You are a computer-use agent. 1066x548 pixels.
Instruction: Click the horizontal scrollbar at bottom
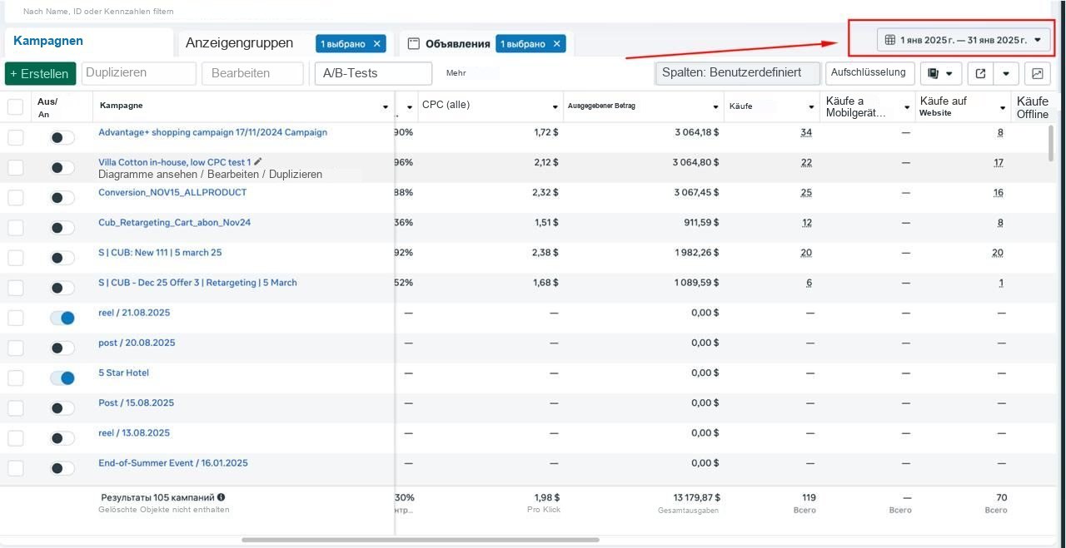[421, 540]
